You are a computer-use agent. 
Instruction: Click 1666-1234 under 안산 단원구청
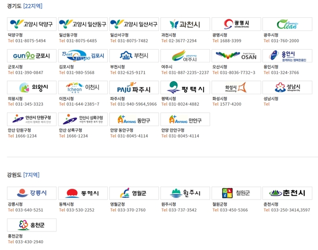point(26,136)
